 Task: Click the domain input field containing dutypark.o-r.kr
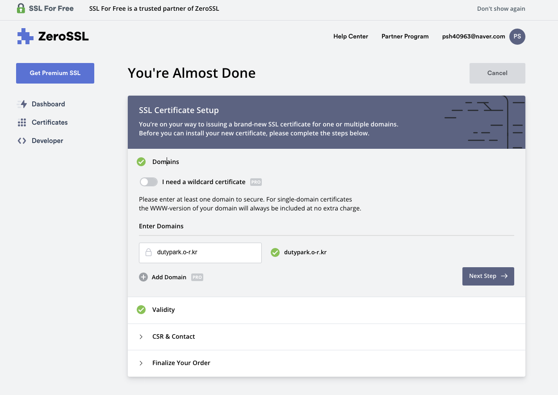coord(200,253)
